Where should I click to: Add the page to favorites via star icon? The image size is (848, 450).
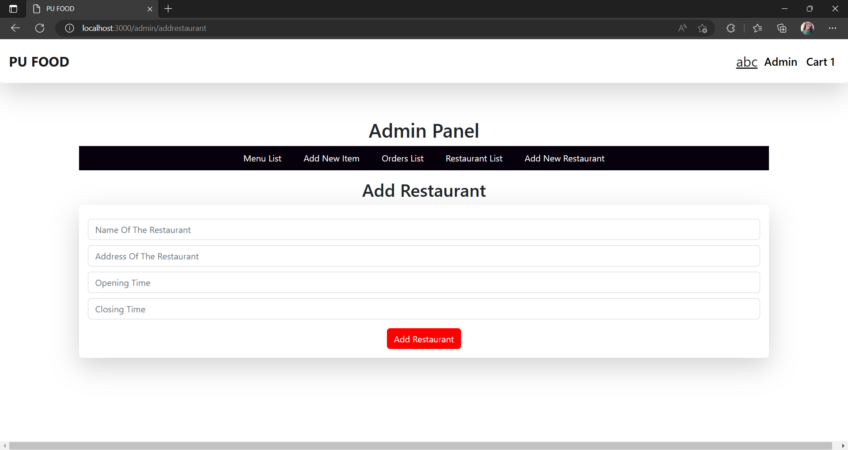pos(703,28)
